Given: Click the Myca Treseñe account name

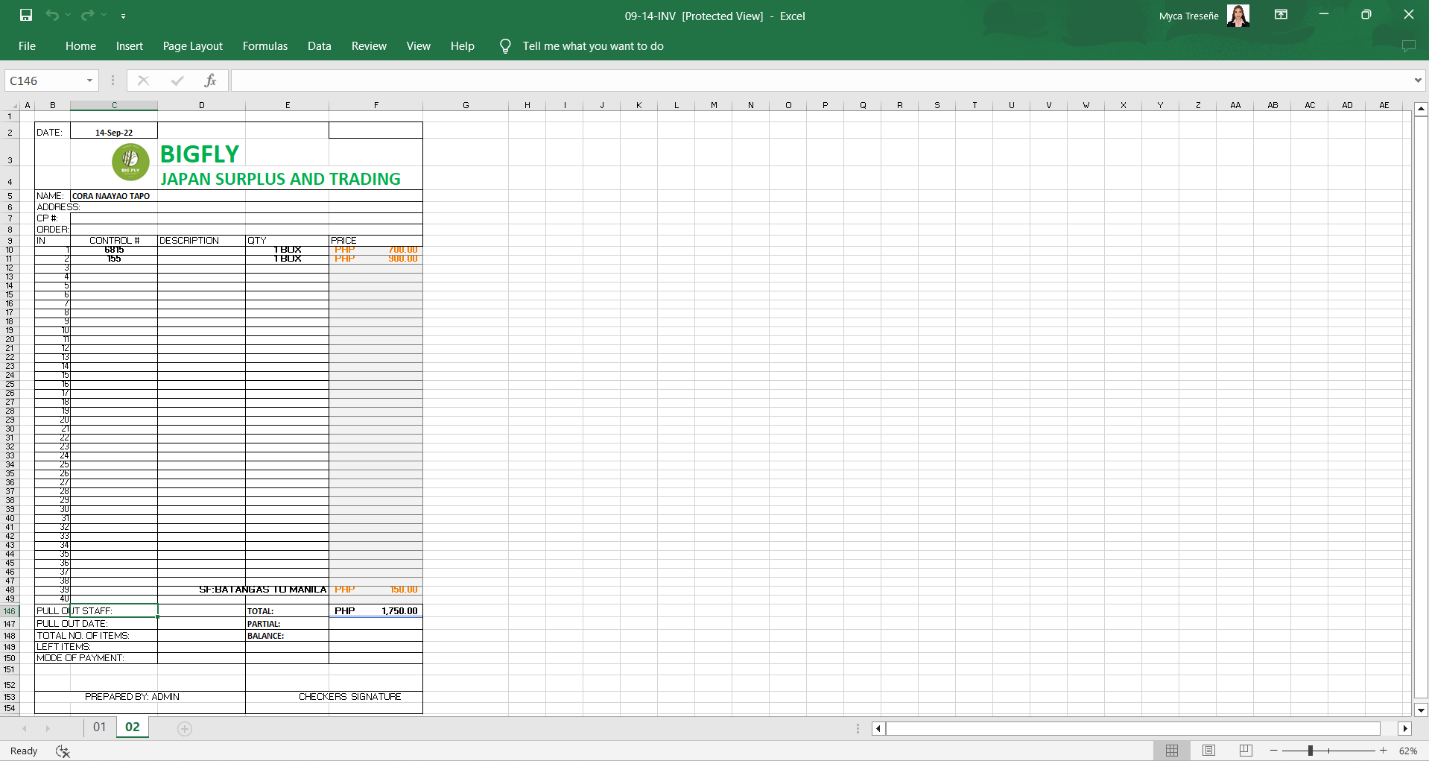Looking at the screenshot, I should coord(1188,16).
